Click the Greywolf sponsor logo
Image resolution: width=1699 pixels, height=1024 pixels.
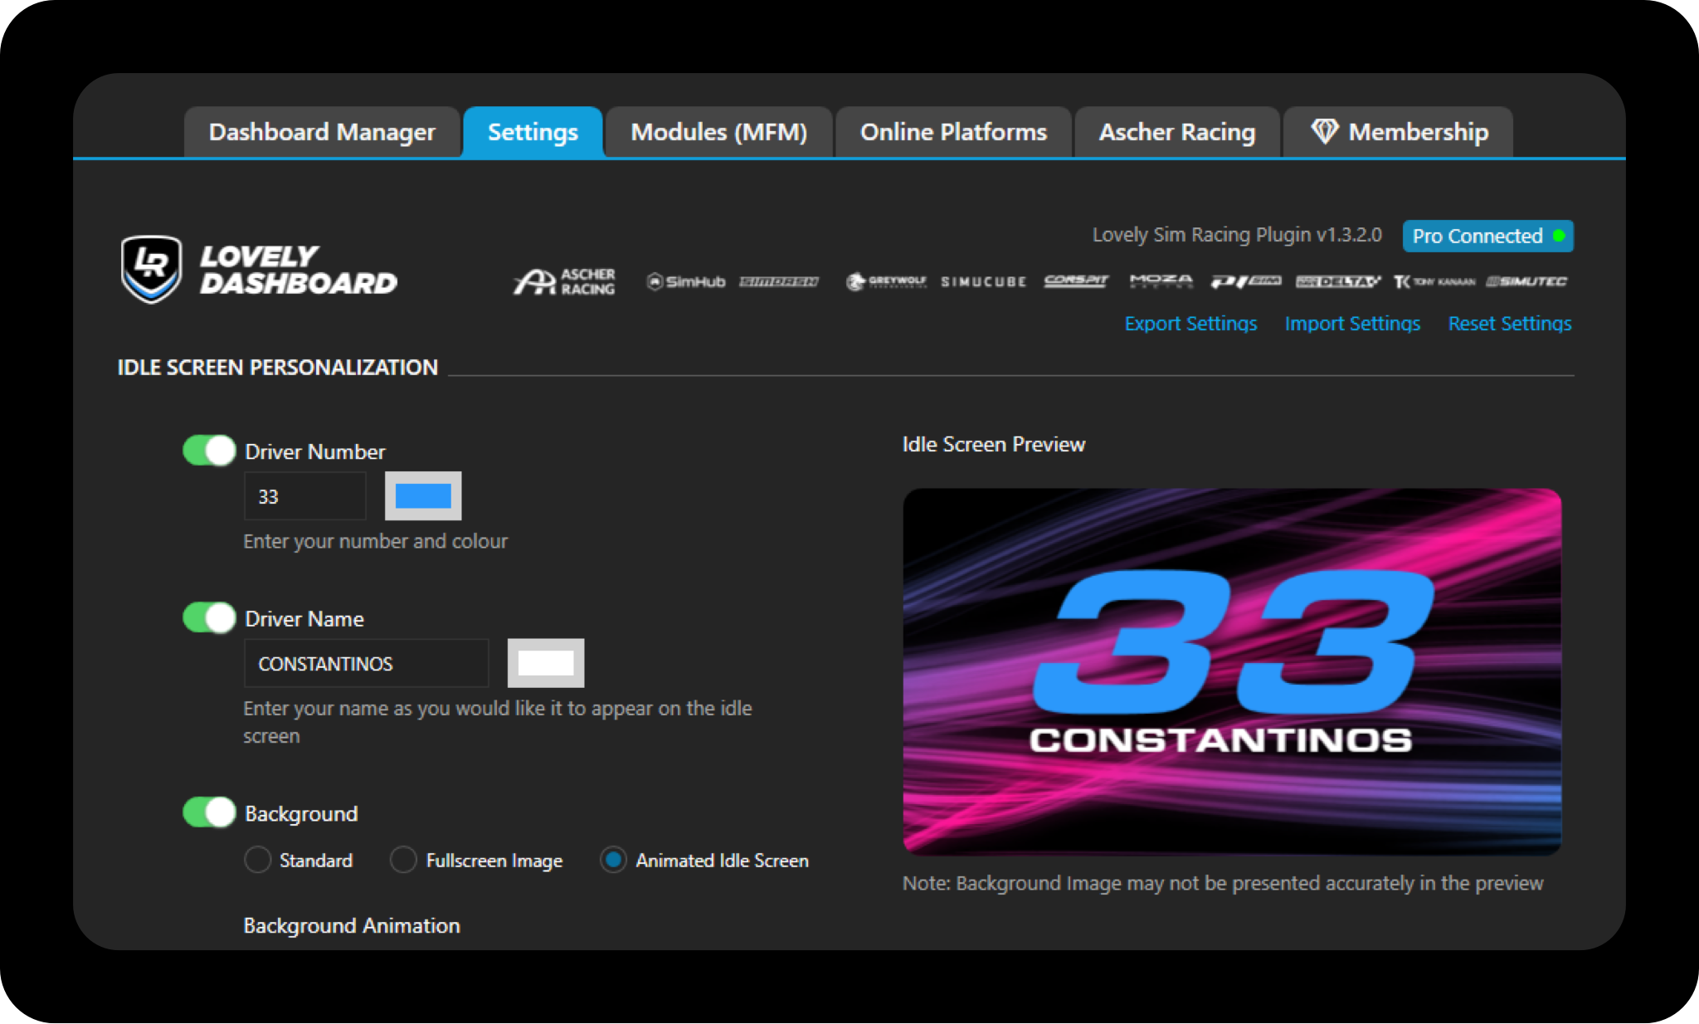tap(885, 282)
